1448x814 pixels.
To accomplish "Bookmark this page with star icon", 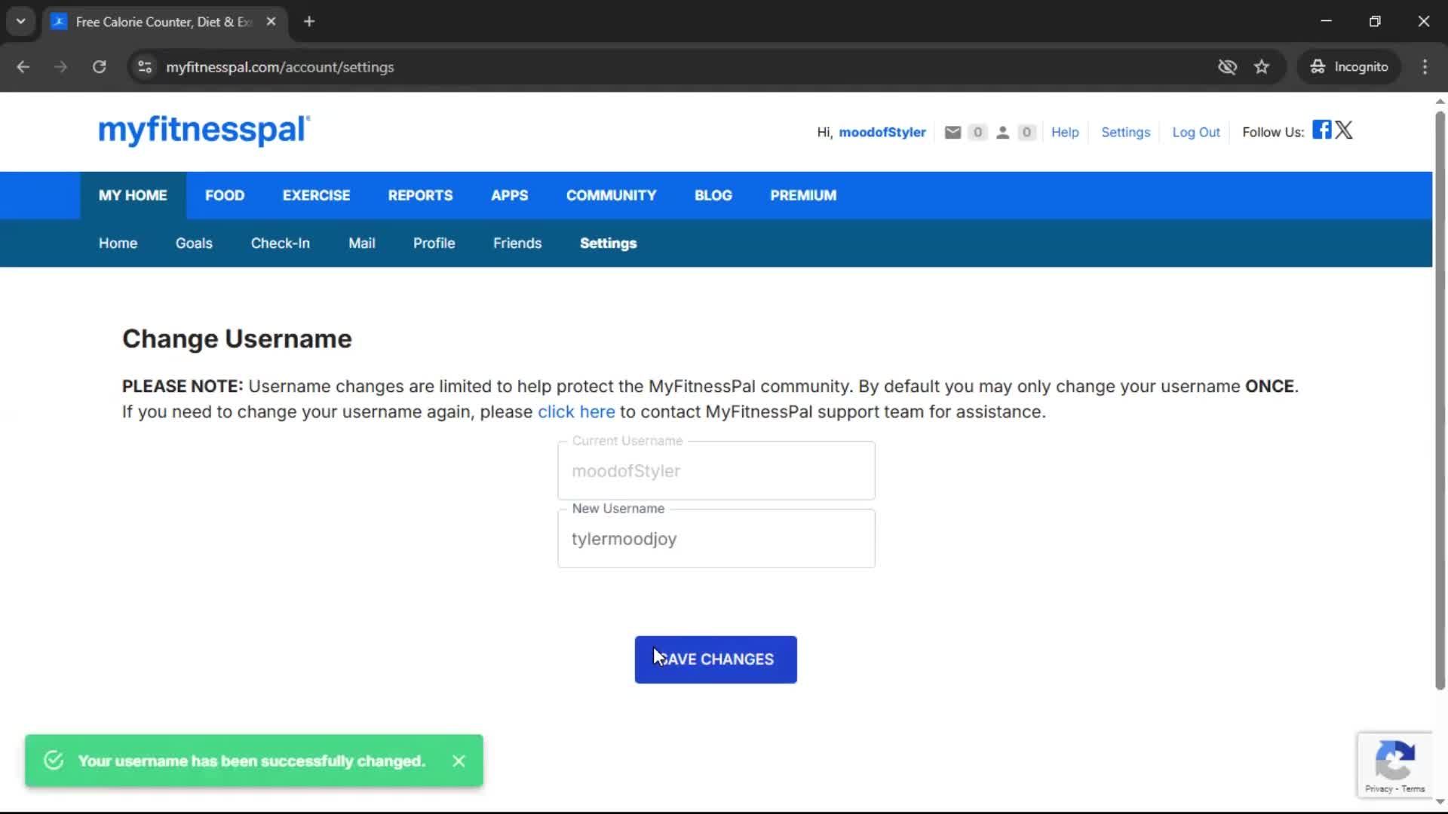I will [1262, 67].
